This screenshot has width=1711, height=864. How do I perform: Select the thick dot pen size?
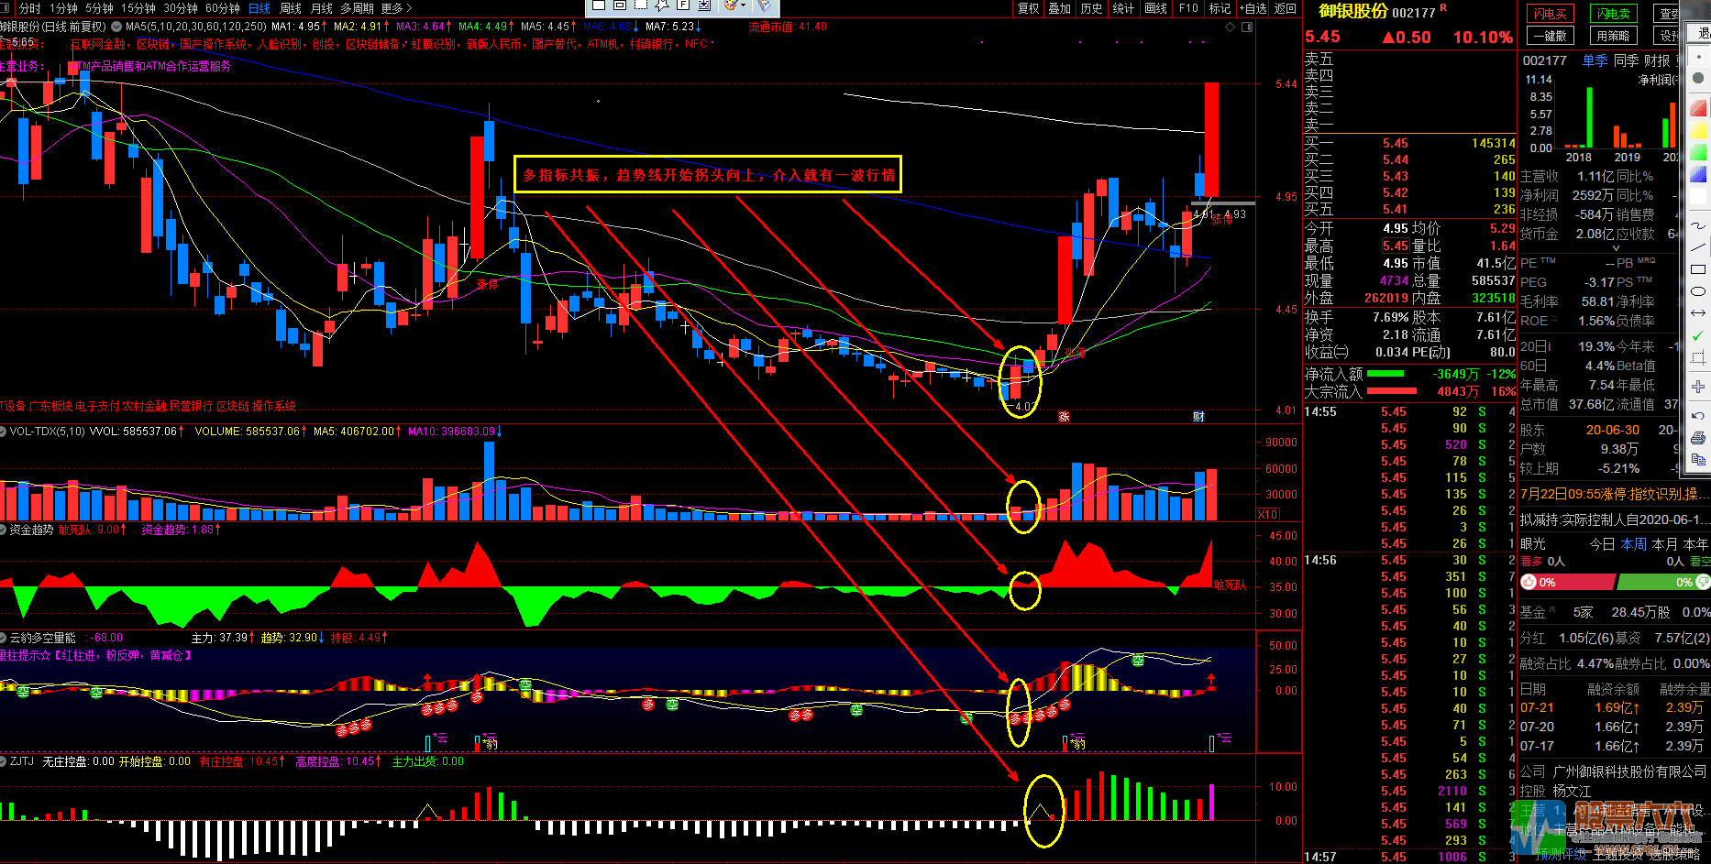click(x=1698, y=78)
